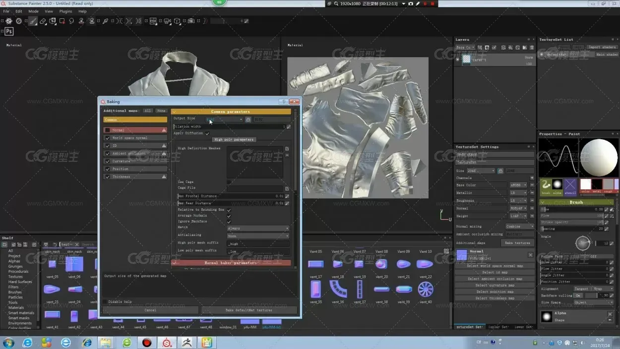
Task: Click the viewport layout icon in toolbar
Action: (x=153, y=21)
